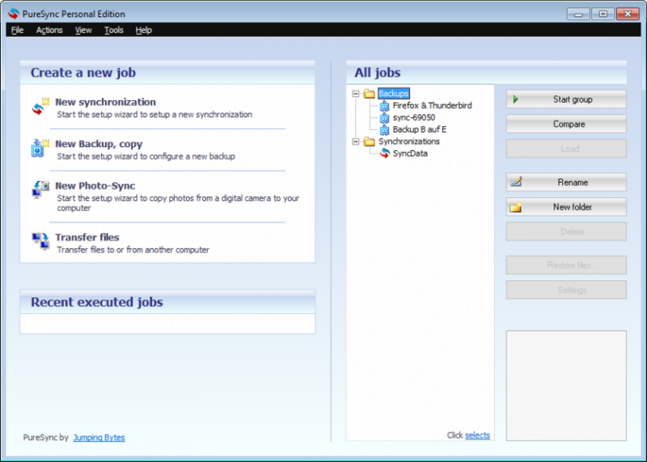Collapse the Backups tree group
The width and height of the screenshot is (647, 462).
point(355,94)
